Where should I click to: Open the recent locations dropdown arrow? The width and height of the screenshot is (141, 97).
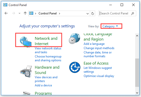pyautogui.click(x=19, y=13)
